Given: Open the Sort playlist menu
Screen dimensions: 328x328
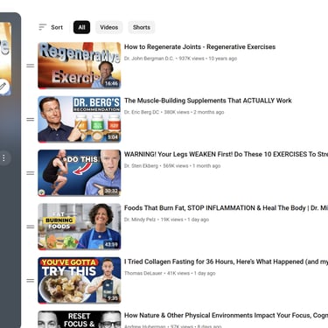Looking at the screenshot, I should click(51, 27).
